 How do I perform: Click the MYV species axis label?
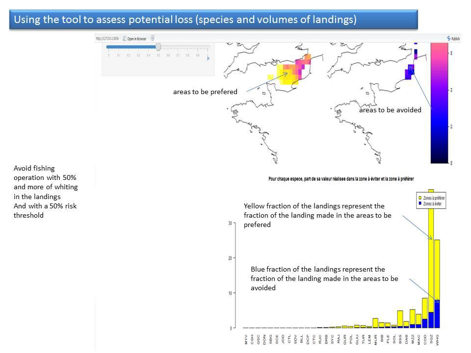[246, 339]
